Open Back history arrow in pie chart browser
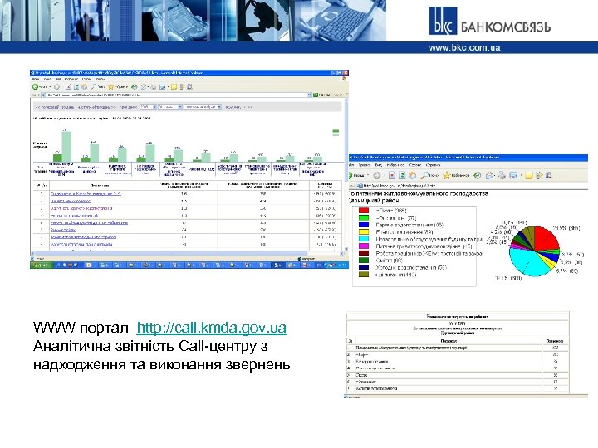 (x=368, y=175)
